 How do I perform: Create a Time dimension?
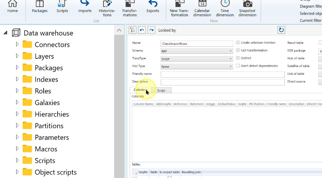(225, 9)
